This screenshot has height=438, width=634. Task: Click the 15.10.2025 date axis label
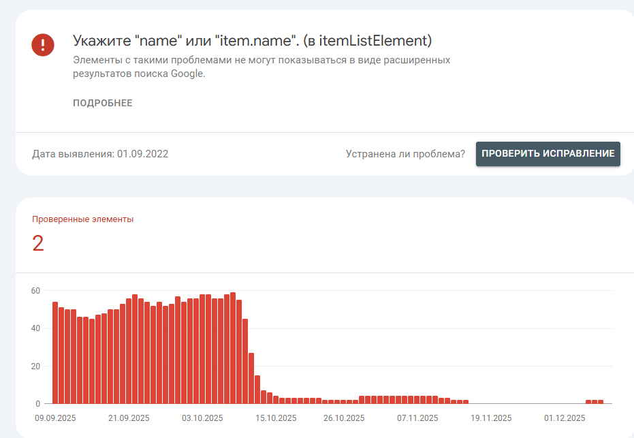pyautogui.click(x=276, y=418)
